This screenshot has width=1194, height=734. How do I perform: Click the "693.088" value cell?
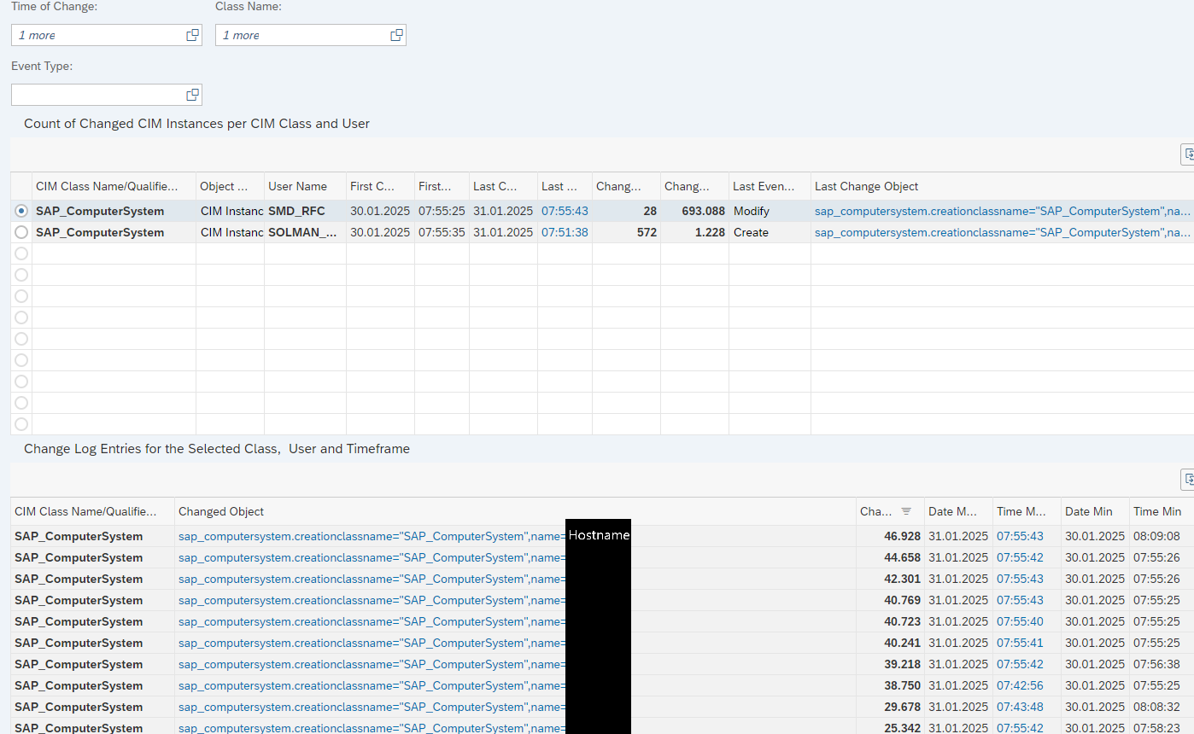pyautogui.click(x=694, y=211)
